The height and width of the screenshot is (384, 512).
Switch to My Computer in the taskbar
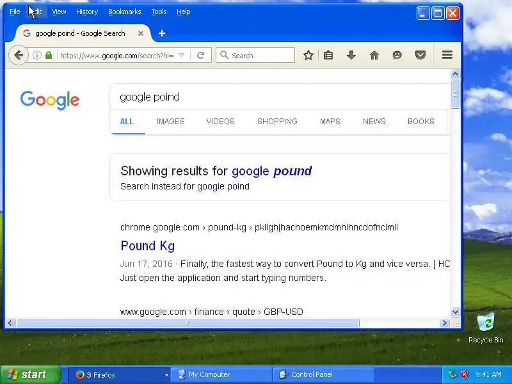click(221, 374)
